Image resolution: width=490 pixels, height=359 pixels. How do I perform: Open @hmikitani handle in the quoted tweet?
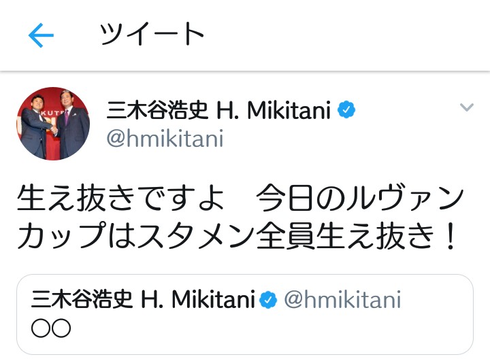pyautogui.click(x=342, y=299)
